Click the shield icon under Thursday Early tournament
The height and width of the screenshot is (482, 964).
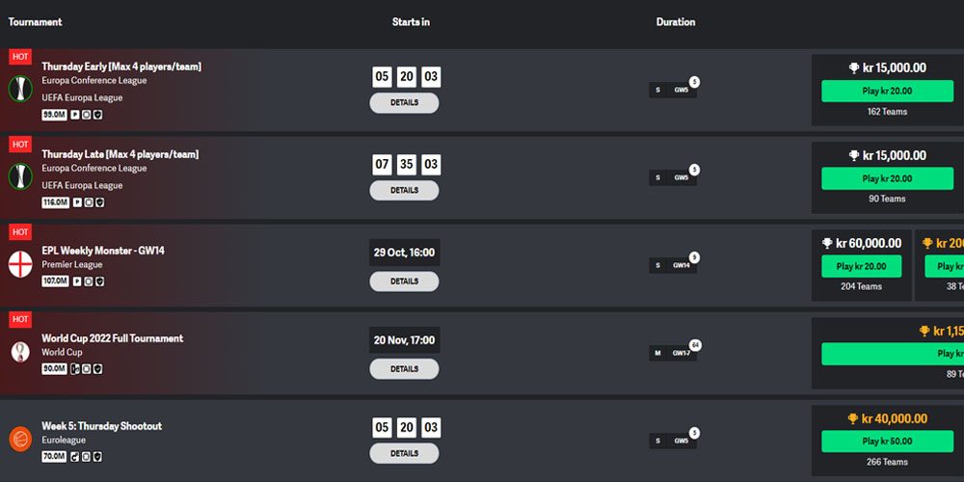click(x=98, y=115)
